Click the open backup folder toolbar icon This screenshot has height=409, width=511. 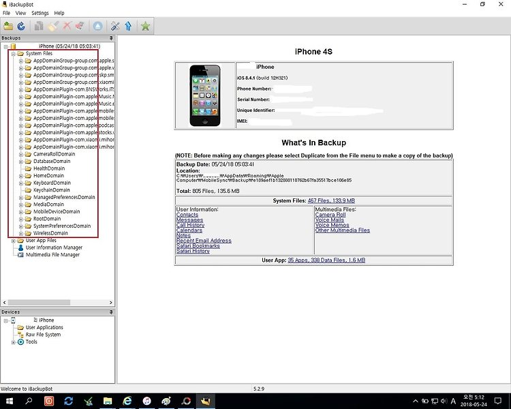pyautogui.click(x=8, y=26)
